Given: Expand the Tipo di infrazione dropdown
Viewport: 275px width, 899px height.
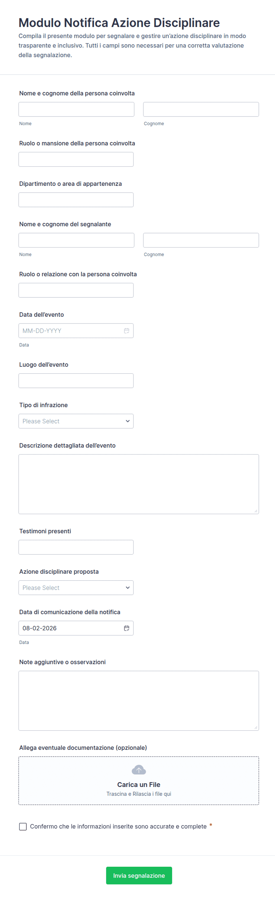Looking at the screenshot, I should (x=76, y=421).
